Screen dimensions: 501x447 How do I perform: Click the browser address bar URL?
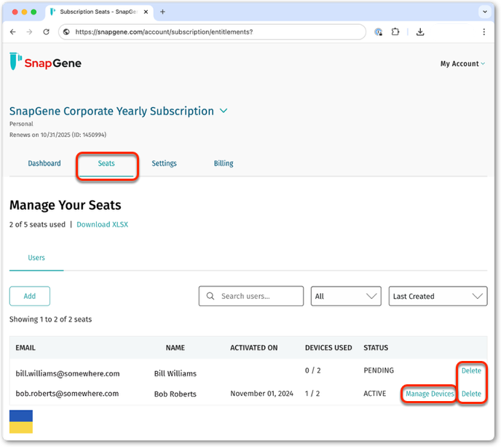[164, 31]
